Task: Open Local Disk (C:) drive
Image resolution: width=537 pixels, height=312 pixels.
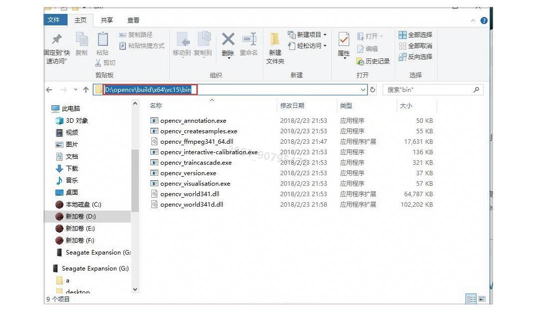Action: [x=78, y=205]
